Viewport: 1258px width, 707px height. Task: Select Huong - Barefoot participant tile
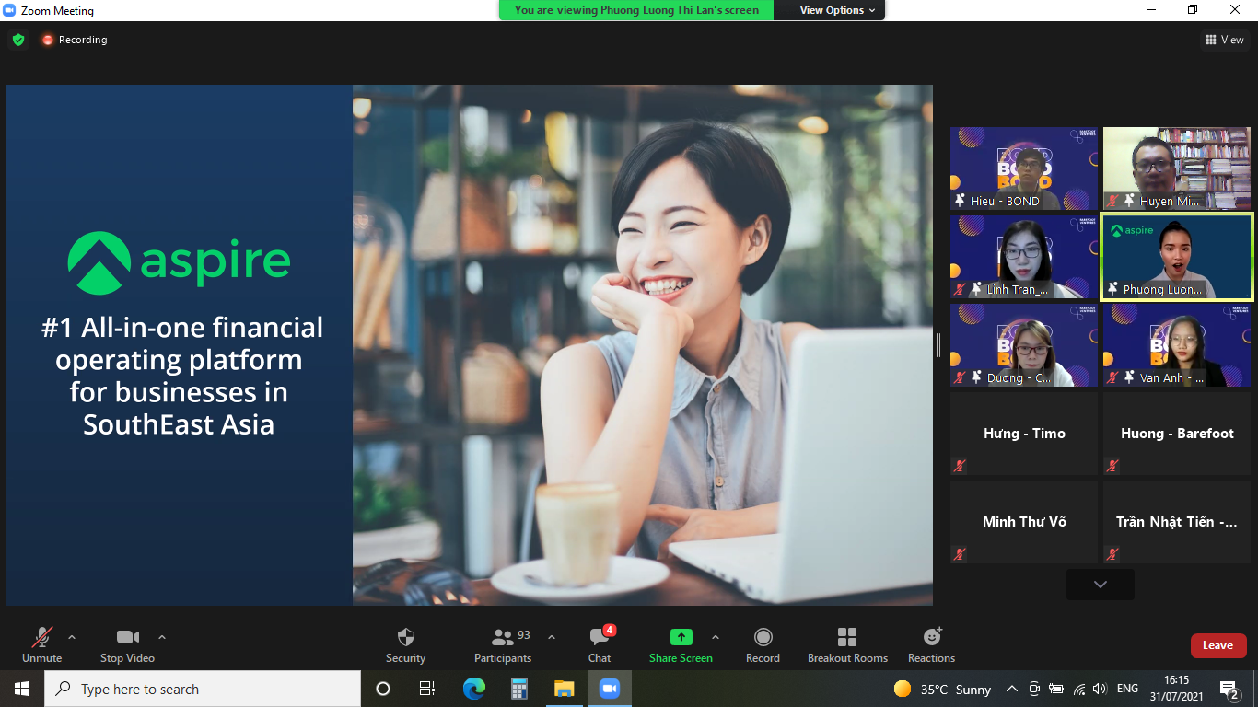tap(1177, 434)
